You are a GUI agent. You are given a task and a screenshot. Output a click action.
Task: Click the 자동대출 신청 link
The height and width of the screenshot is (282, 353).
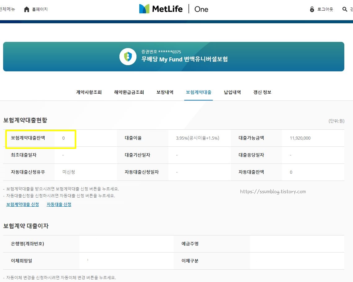pos(59,204)
